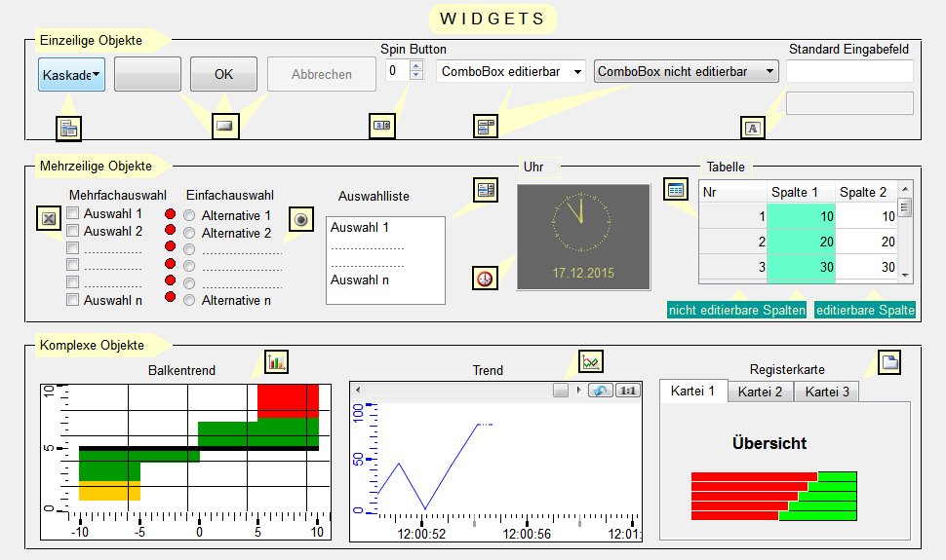Switch to the 'Kartei 3' tab
This screenshot has width=946, height=560.
coord(826,392)
